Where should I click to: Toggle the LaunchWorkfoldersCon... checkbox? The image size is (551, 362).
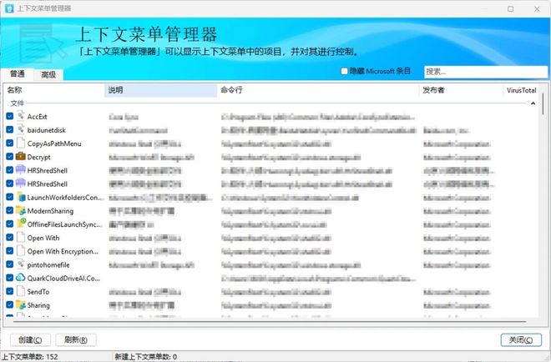click(10, 197)
